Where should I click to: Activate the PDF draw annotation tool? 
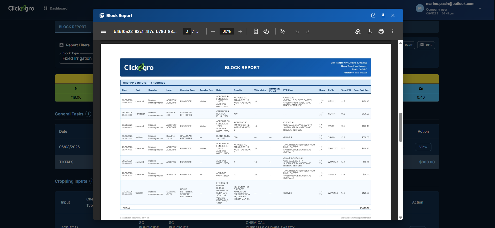(x=283, y=31)
